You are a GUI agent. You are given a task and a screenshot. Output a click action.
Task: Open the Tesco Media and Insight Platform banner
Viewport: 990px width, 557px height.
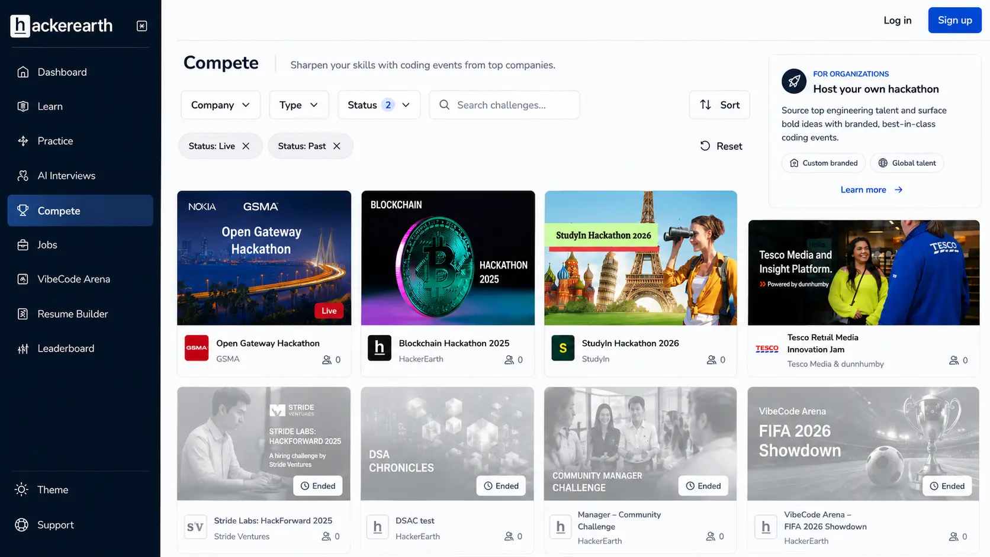(864, 273)
